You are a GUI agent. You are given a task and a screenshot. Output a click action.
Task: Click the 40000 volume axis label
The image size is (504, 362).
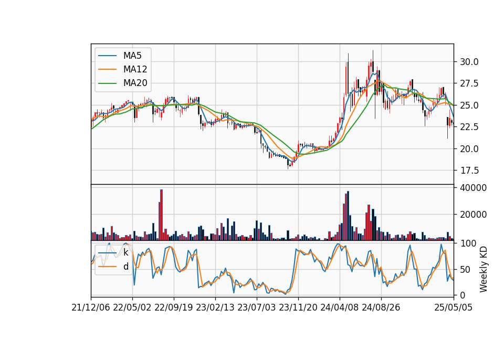474,188
